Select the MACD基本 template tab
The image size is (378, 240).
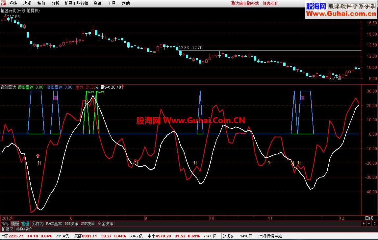(x=54, y=224)
